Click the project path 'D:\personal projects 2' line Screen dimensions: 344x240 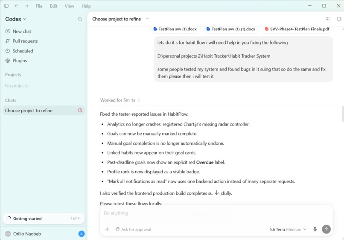click(x=214, y=56)
